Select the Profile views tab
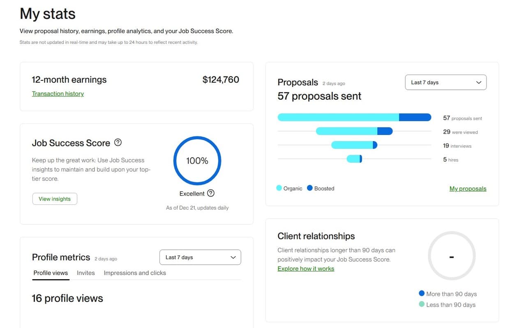 tap(51, 273)
